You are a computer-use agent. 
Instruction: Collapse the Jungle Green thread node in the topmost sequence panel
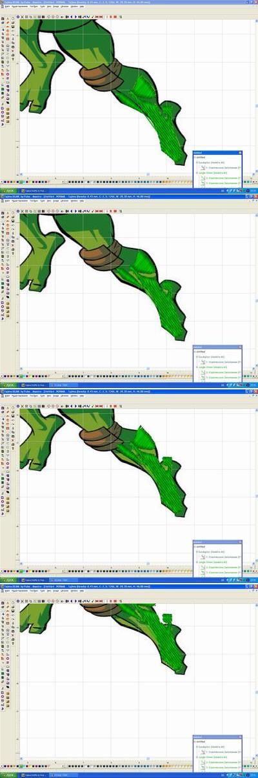[x=197, y=173]
